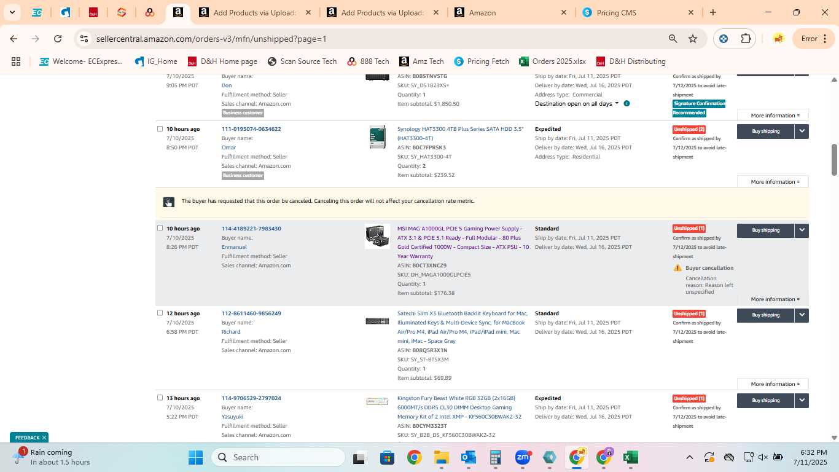This screenshot has height=472, width=839.
Task: Open the FEEDBACK widget
Action: tap(27, 438)
